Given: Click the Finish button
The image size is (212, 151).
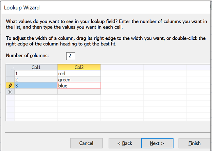Looking at the screenshot, I should tap(194, 143).
